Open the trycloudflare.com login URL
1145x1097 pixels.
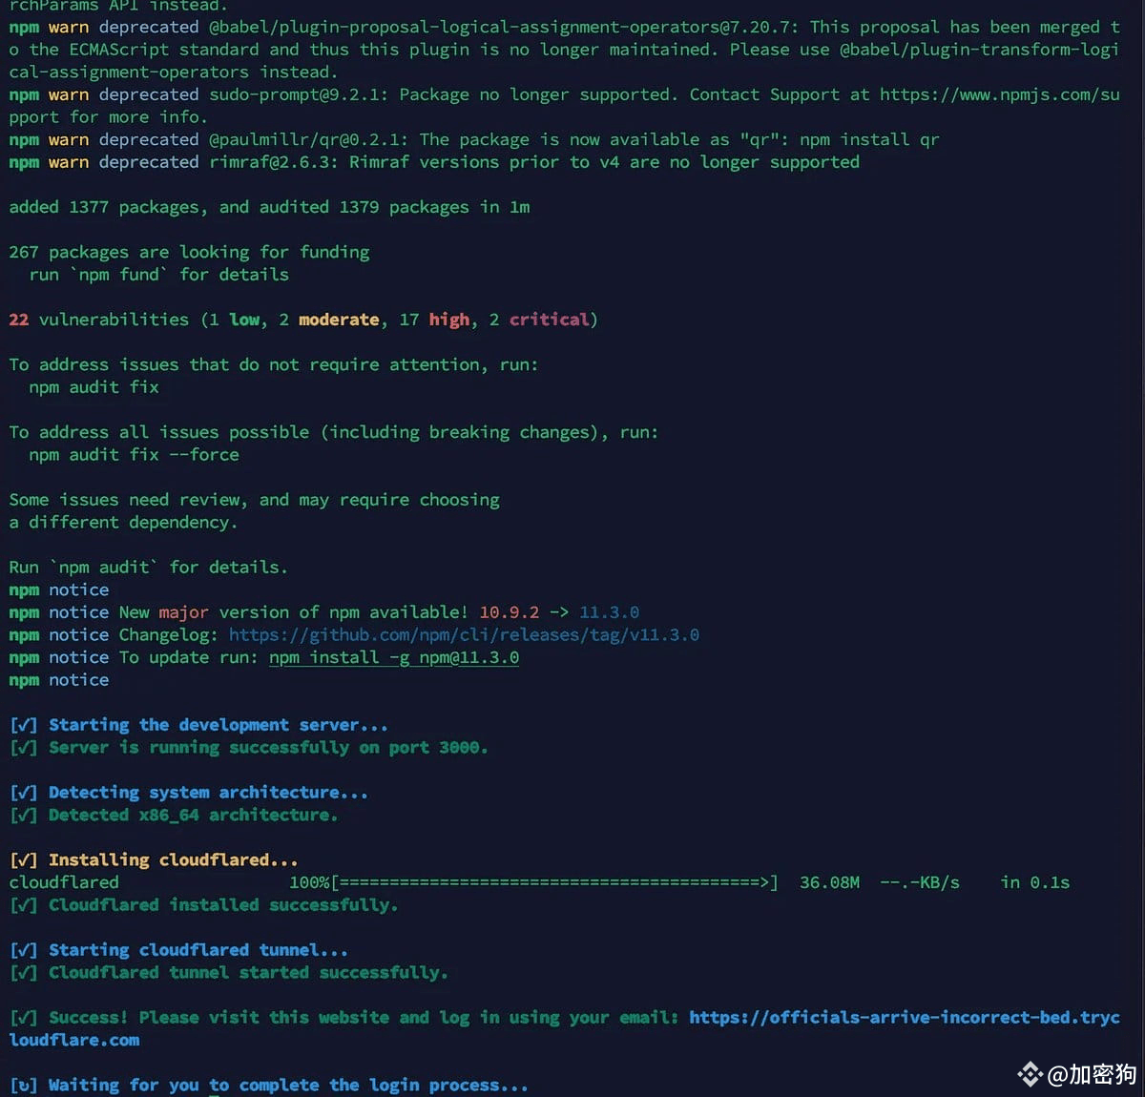coord(904,1018)
